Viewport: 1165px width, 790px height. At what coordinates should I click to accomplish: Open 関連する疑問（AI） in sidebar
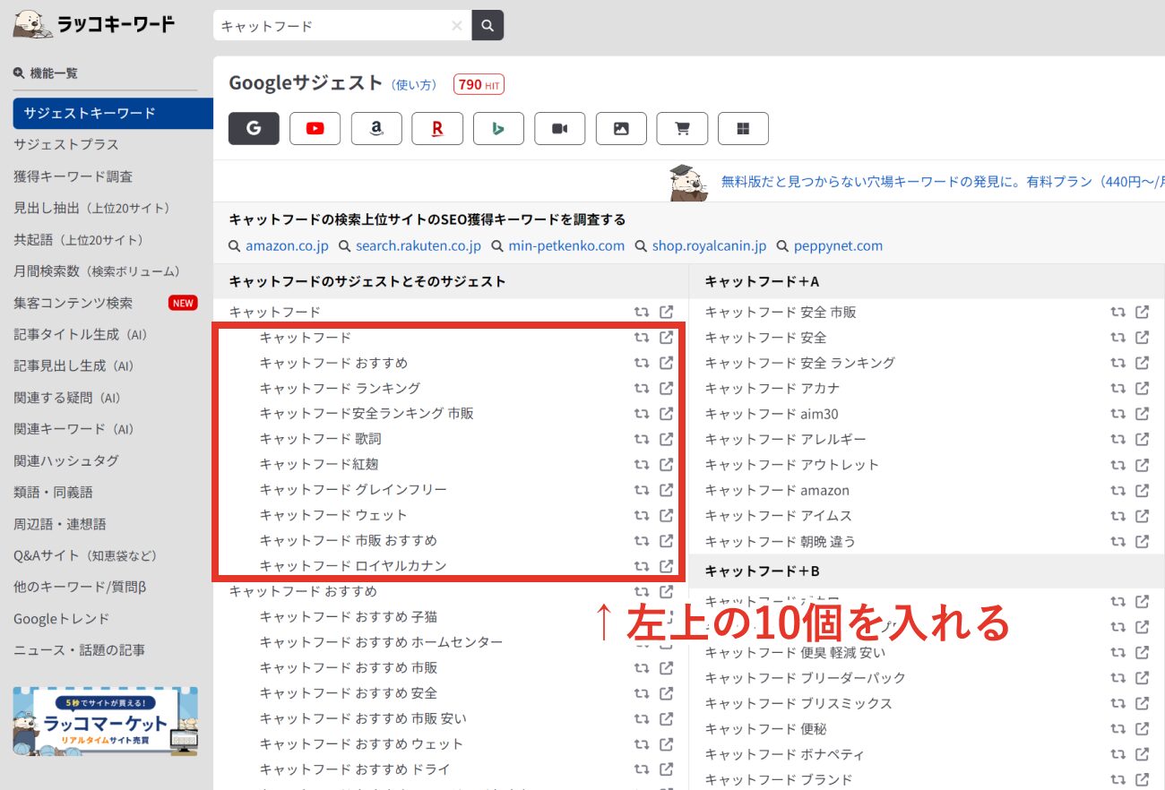67,398
